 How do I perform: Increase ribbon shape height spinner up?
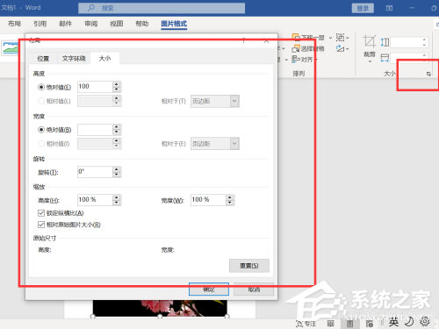click(x=424, y=39)
